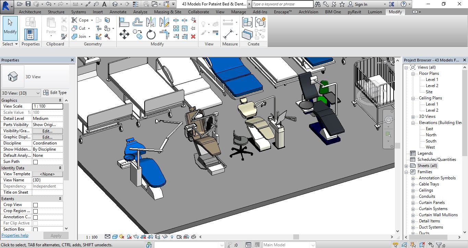Click the Offset tool icon
The height and width of the screenshot is (248, 468).
click(x=138, y=23)
